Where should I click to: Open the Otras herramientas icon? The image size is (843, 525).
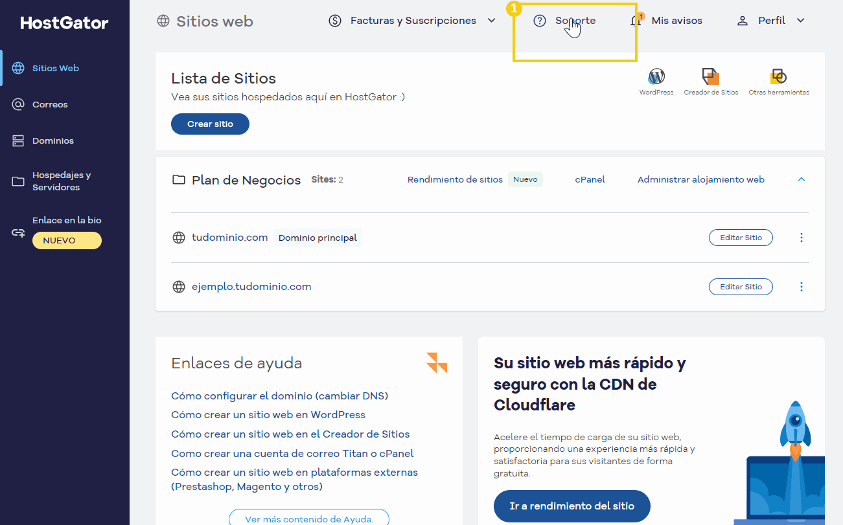tap(778, 77)
